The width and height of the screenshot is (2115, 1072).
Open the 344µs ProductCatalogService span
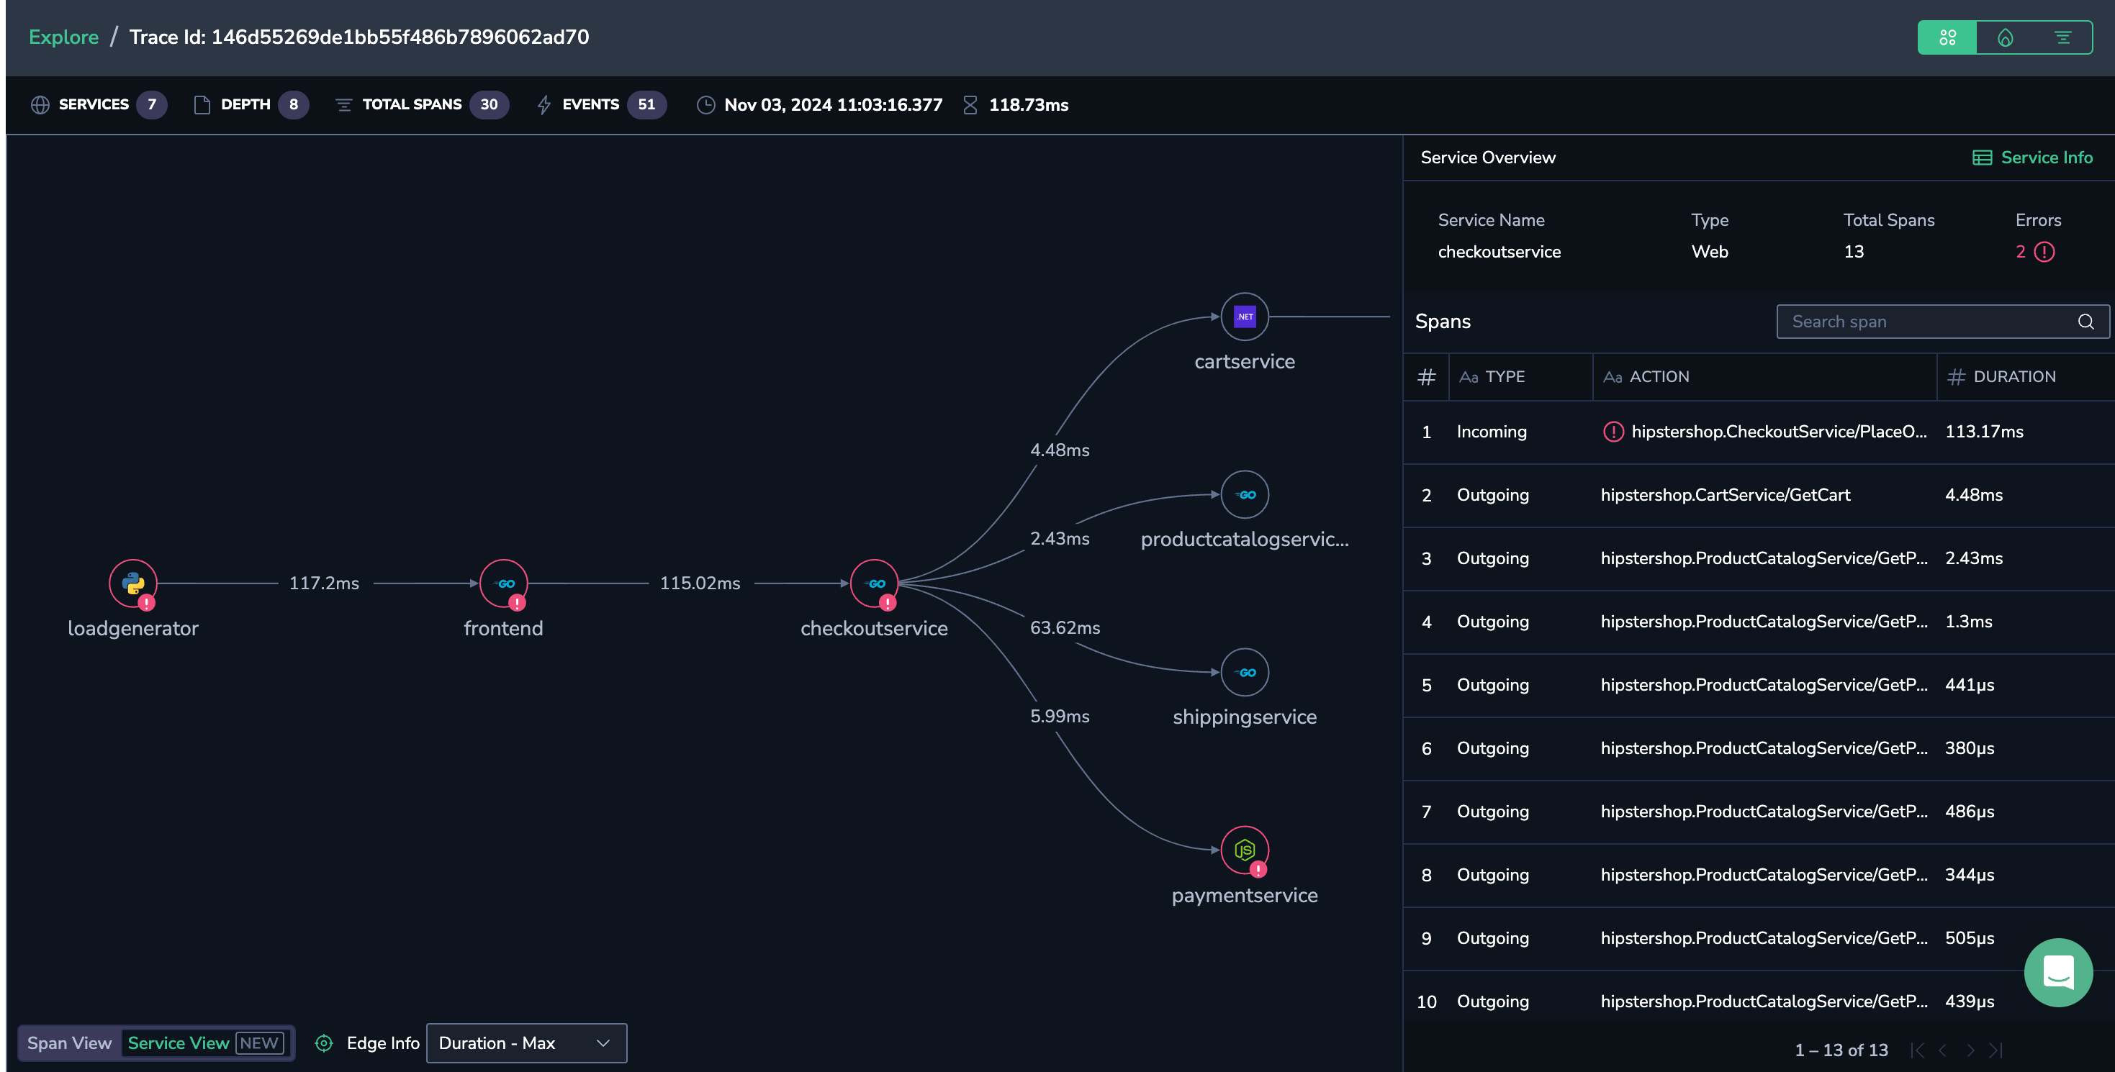1759,874
